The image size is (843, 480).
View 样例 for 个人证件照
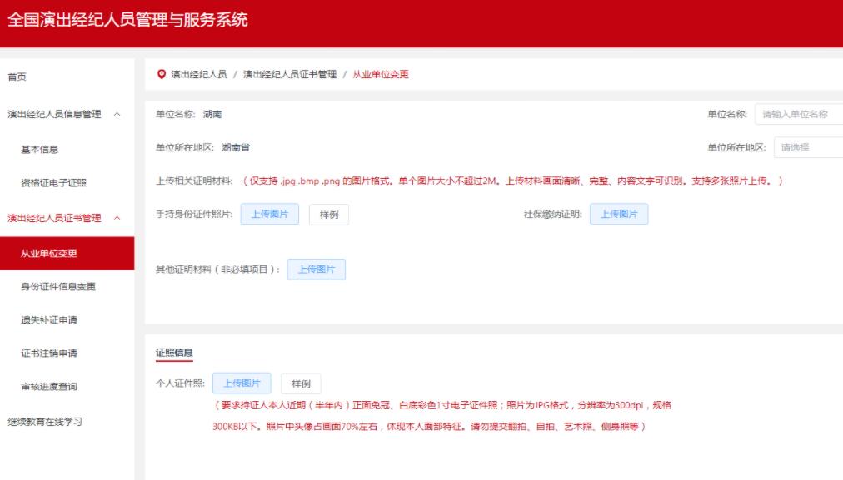300,384
